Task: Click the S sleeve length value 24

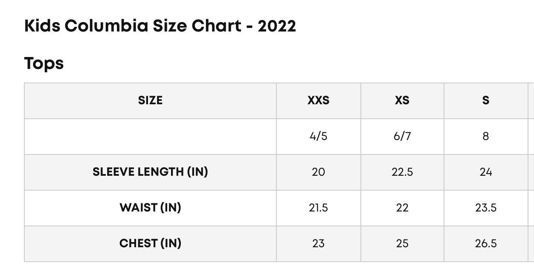Action: 485,172
